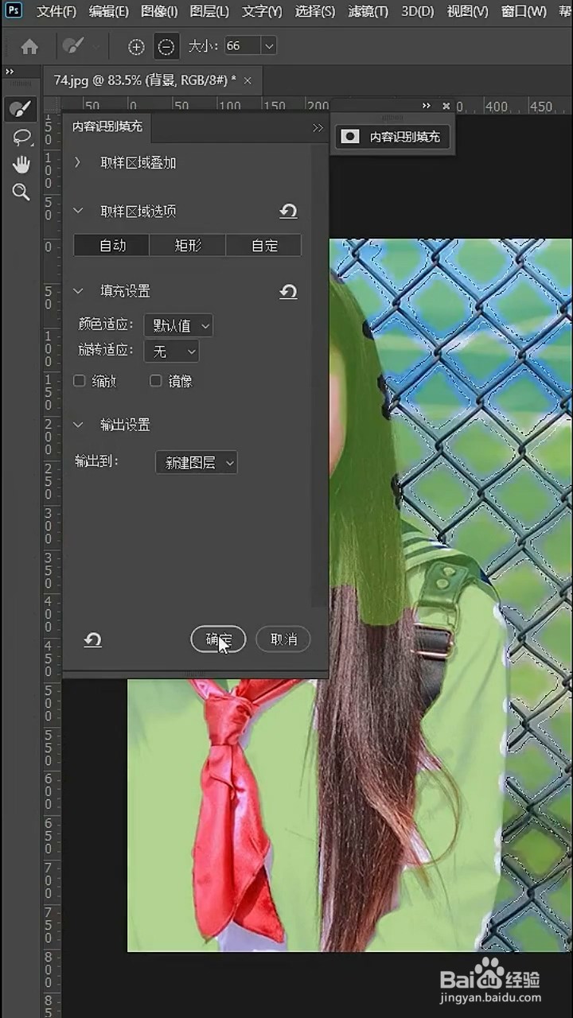The image size is (573, 1018).
Task: Collapse the floating preview panel double arrows
Action: (427, 105)
